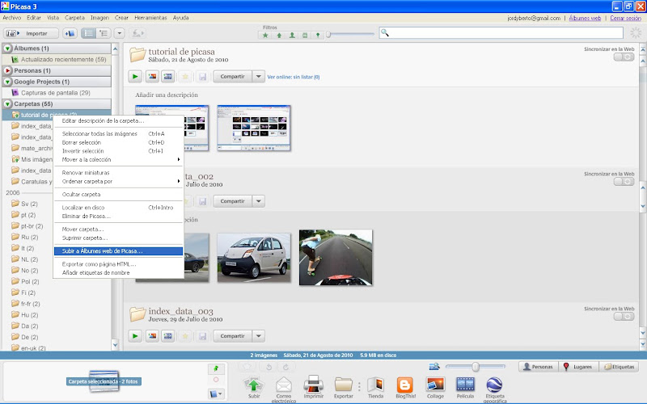
Task: Choose Localizar en disco
Action: pyautogui.click(x=118, y=208)
